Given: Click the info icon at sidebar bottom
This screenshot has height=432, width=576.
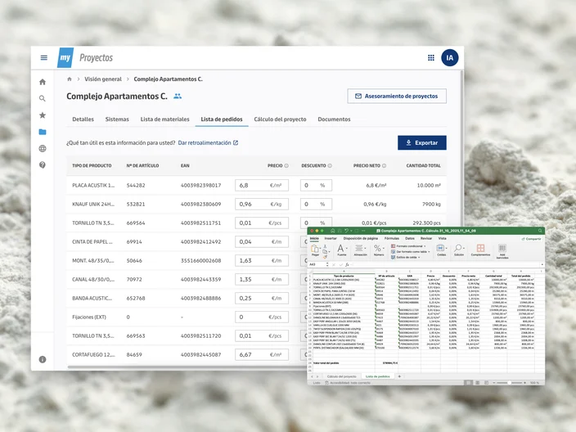Looking at the screenshot, I should point(43,360).
